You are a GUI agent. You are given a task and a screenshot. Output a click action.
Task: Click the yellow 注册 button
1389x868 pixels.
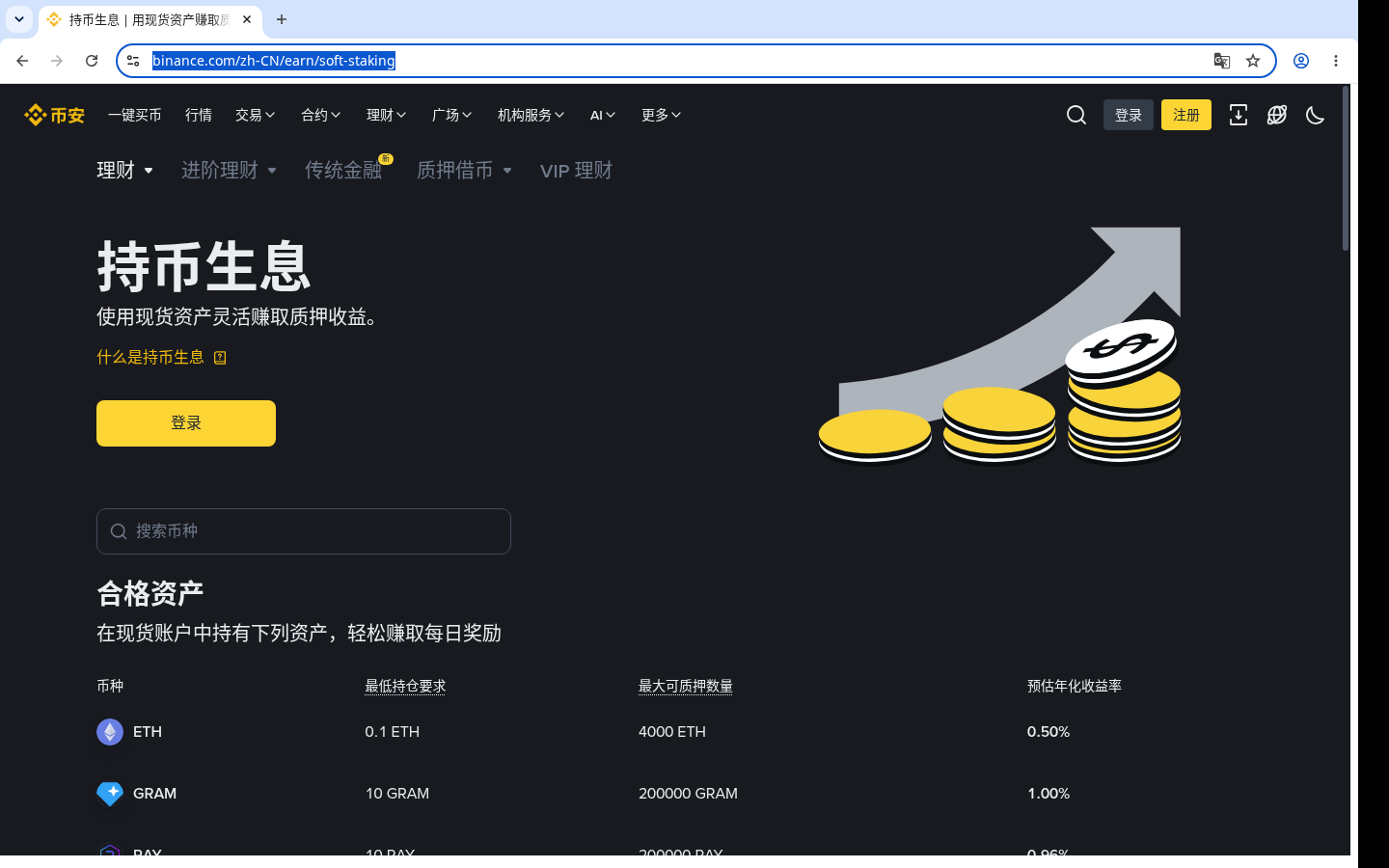(x=1186, y=115)
